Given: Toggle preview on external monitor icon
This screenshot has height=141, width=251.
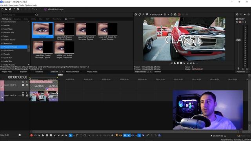Looking at the screenshot, I should (140, 14).
